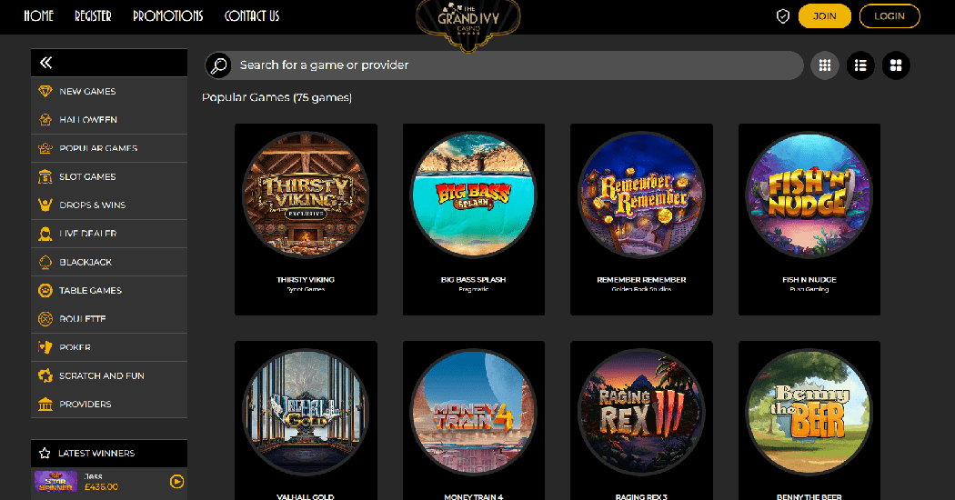Click the shield security icon
955x500 pixels.
[783, 16]
